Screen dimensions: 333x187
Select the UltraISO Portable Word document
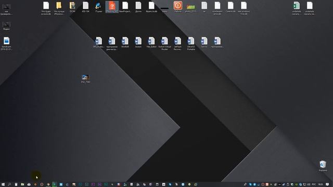[191, 44]
